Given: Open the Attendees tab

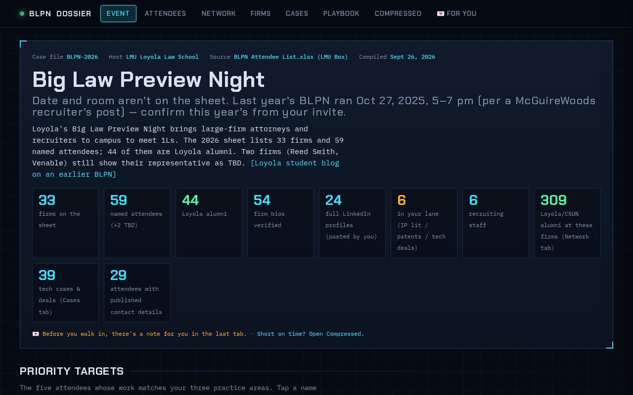Looking at the screenshot, I should pyautogui.click(x=166, y=14).
